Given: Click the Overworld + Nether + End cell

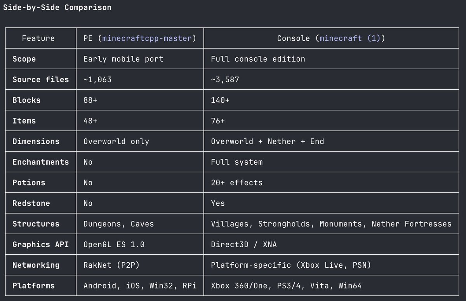Looking at the screenshot, I should pyautogui.click(x=267, y=141).
